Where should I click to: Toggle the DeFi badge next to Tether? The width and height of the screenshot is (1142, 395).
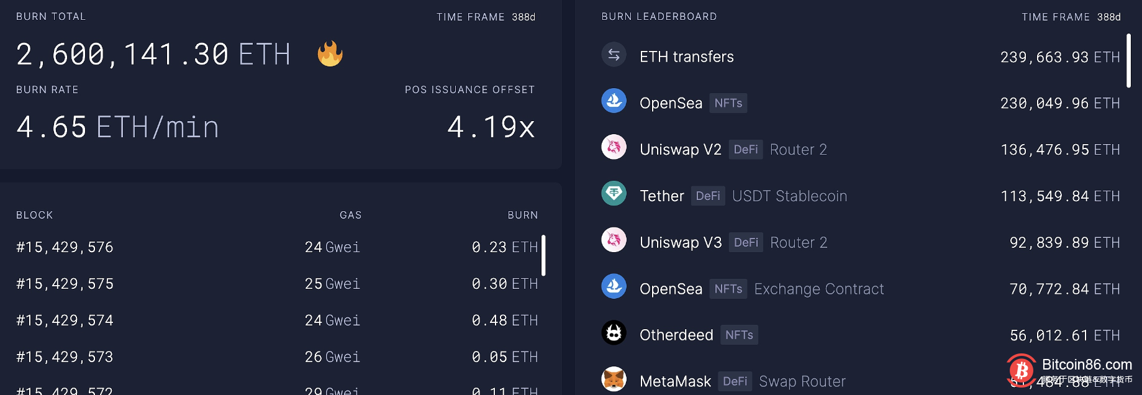tap(708, 196)
